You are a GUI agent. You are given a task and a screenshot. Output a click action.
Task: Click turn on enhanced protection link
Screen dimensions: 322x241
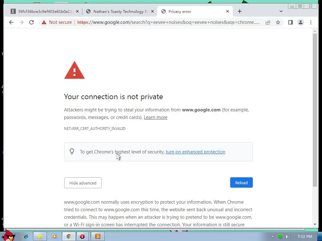click(195, 152)
